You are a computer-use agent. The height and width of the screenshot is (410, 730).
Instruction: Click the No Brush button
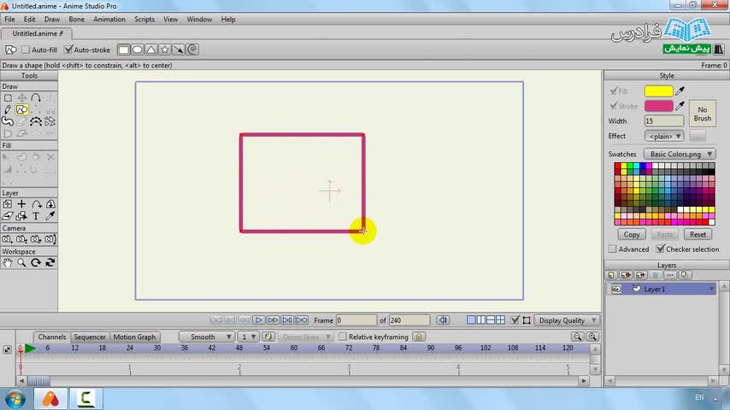coord(703,114)
